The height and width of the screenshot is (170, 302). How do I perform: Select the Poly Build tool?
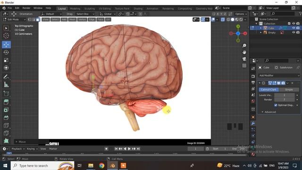[x=6, y=141]
